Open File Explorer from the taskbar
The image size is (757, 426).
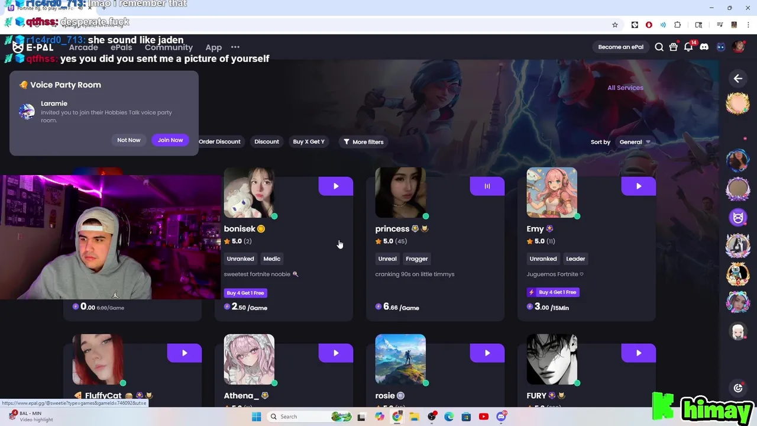414,417
